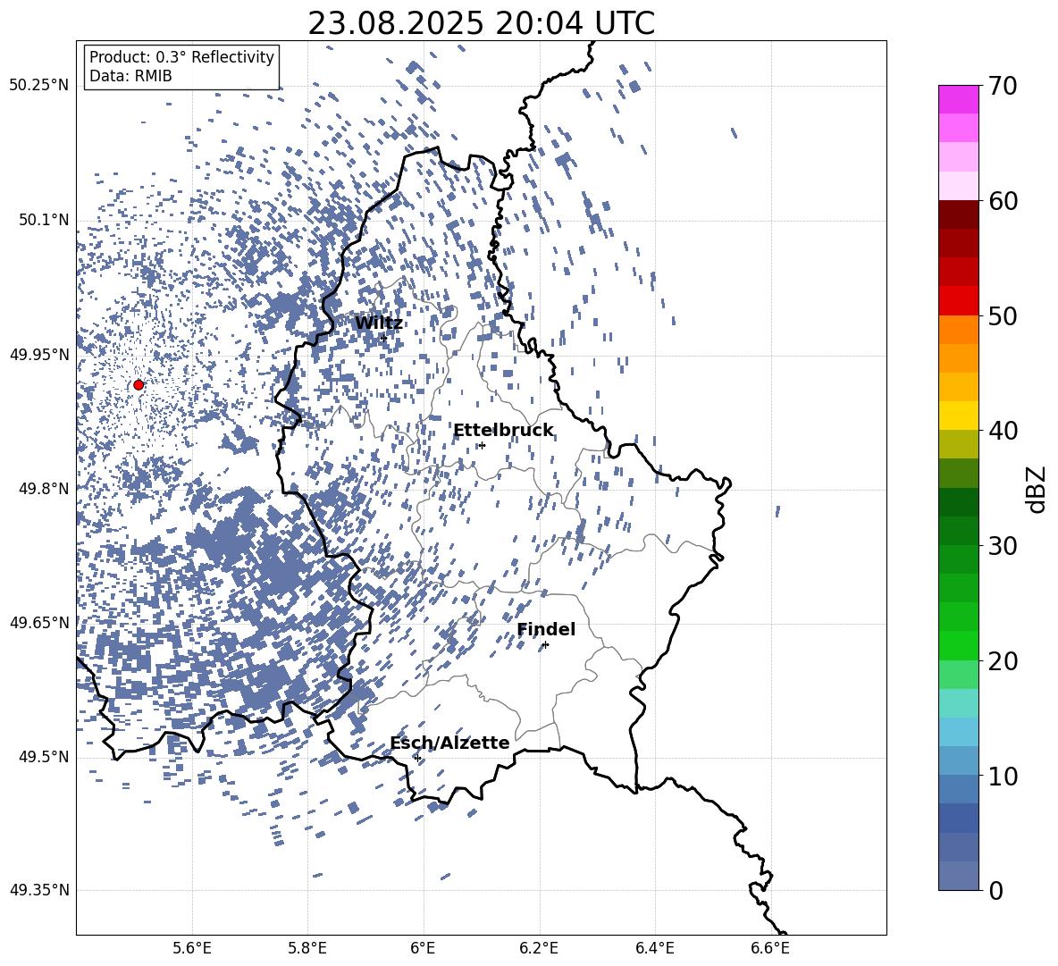Click the Product: 0.3° Reflectivity text
Image resolution: width=1058 pixels, height=966 pixels.
(x=181, y=56)
